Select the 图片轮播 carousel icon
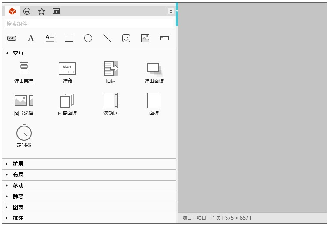Screen dimensions: 329x226 pos(24,100)
